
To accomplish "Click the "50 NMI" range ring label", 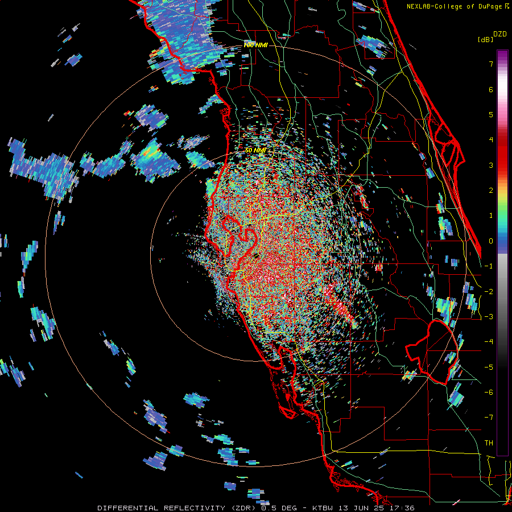I will [x=255, y=151].
